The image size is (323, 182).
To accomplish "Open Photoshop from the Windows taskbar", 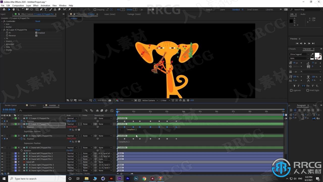I will pos(136,178).
